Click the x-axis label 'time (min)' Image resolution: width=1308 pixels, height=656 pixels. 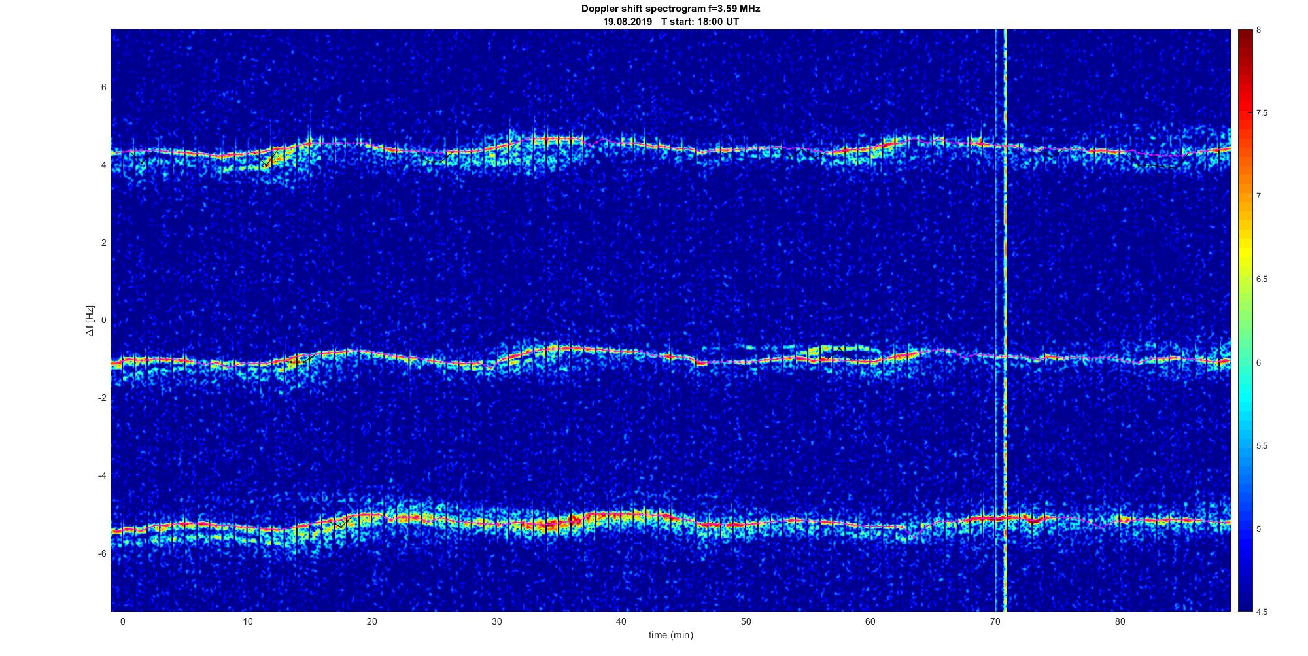(x=670, y=635)
